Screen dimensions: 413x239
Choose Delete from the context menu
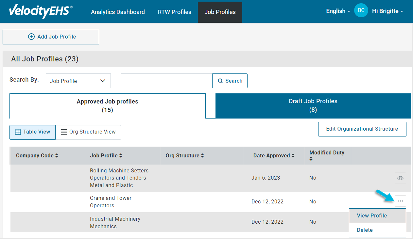point(365,230)
